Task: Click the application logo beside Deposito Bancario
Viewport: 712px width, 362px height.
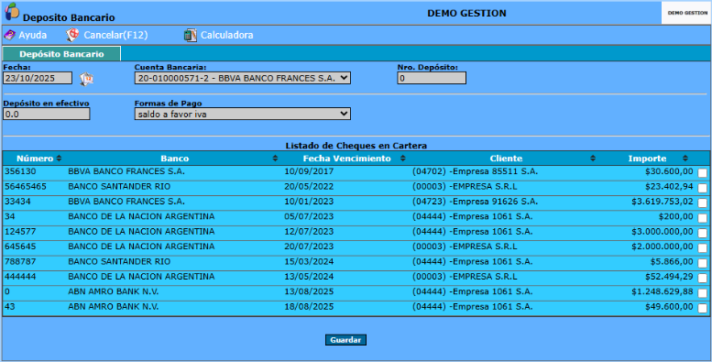Action: tap(12, 11)
